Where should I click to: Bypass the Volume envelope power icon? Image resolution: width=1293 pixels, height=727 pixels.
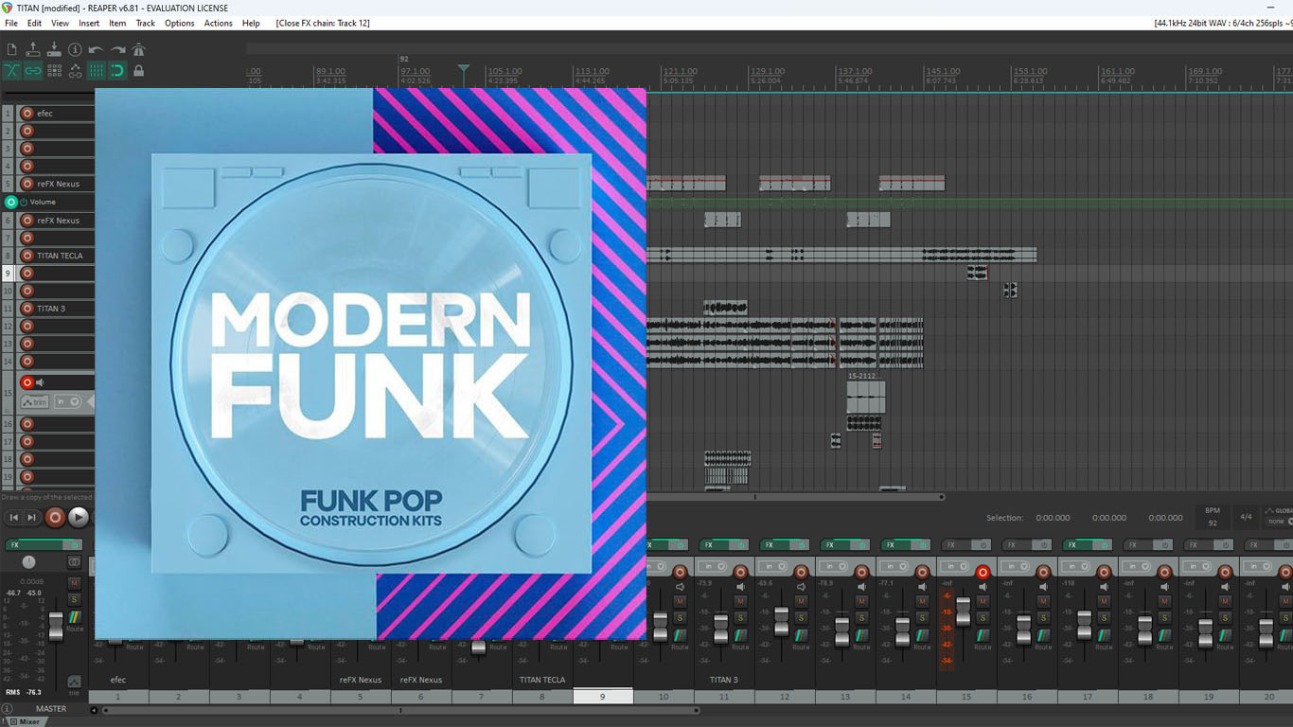coord(24,202)
